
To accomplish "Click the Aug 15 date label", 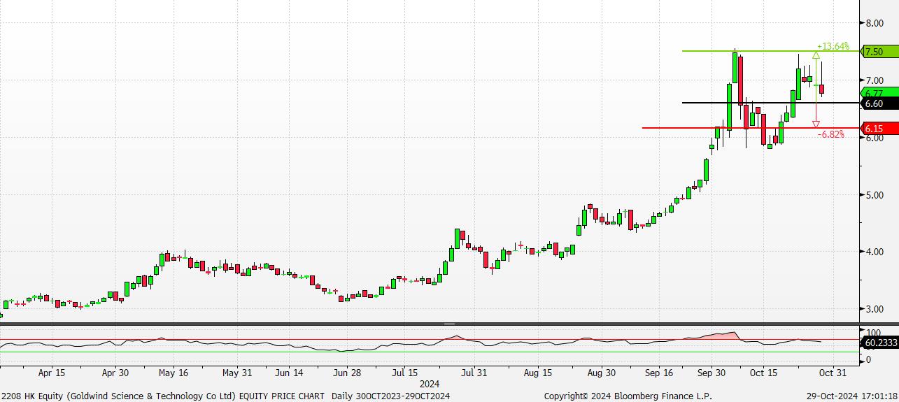I will point(537,373).
